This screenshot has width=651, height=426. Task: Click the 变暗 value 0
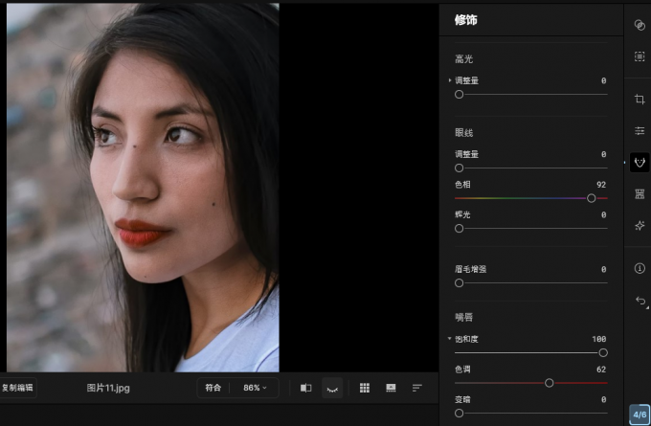pos(604,399)
